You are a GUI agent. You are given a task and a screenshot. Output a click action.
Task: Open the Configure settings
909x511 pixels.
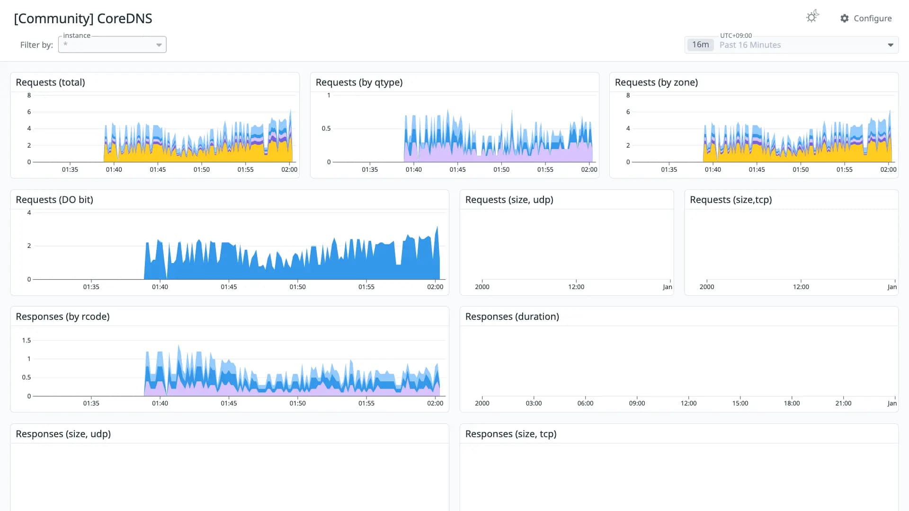(866, 18)
